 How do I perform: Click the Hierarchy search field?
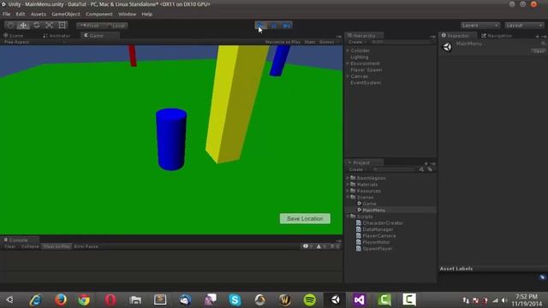(x=402, y=42)
